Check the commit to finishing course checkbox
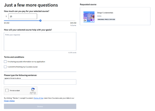Image resolution: width=155 pixels, height=111 pixels. (5, 67)
